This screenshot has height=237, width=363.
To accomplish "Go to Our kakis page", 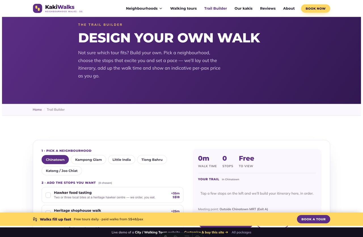I will (243, 8).
